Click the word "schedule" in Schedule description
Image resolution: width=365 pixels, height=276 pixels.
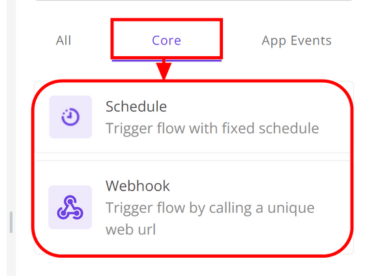(x=289, y=129)
